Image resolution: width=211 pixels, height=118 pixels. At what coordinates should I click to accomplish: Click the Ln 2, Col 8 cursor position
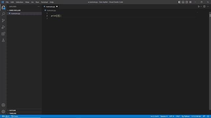(x=155, y=116)
